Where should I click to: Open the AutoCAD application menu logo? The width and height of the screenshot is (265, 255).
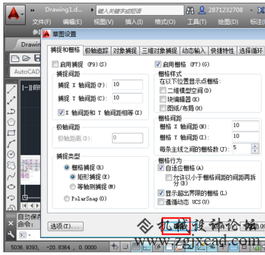point(15,15)
